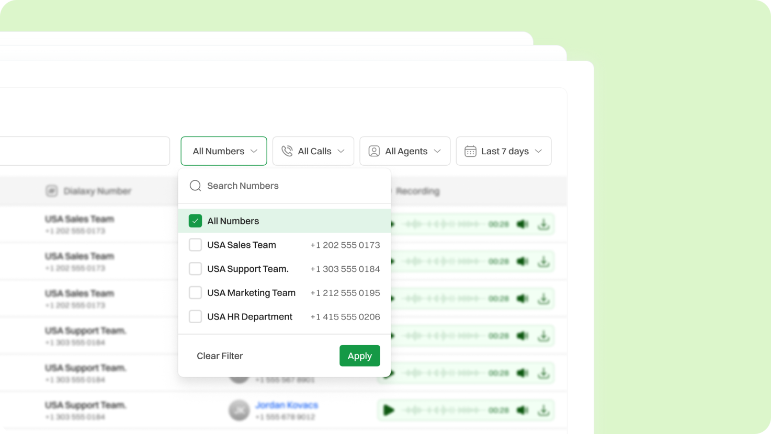This screenshot has height=434, width=771.
Task: Check the USA Sales Team checkbox
Action: (x=195, y=245)
